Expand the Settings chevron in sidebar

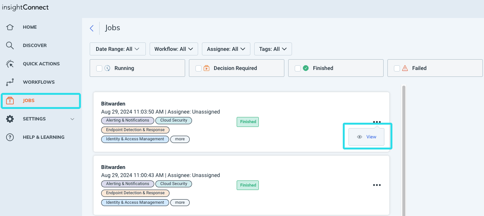pos(73,119)
